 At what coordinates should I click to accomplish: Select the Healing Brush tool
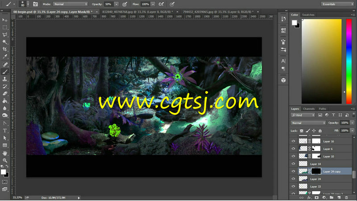(x=4, y=64)
